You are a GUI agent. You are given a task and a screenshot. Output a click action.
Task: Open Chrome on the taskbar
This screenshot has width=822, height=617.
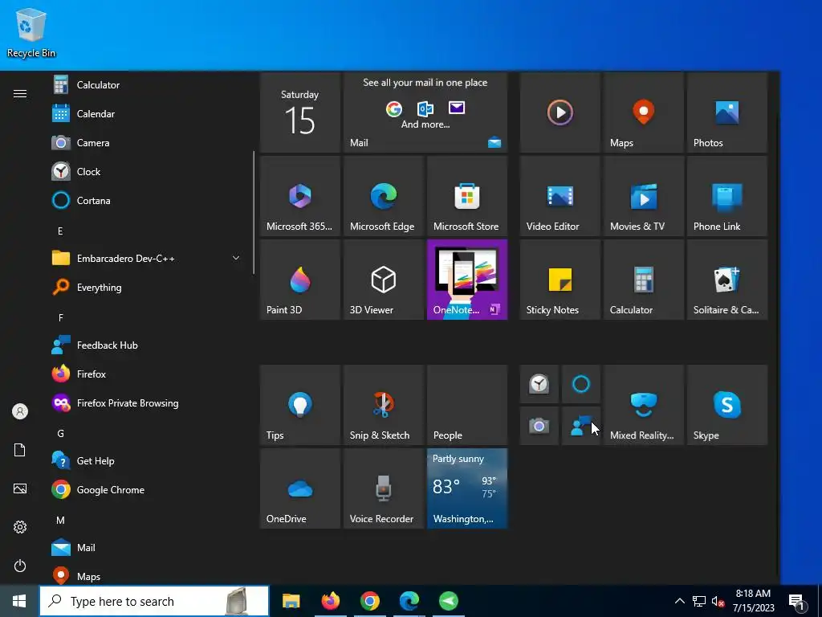[369, 601]
